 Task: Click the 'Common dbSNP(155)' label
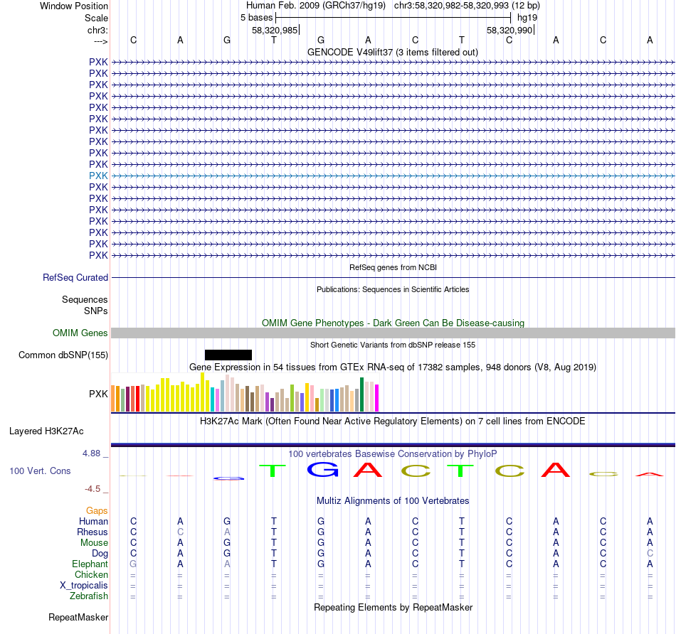(63, 355)
